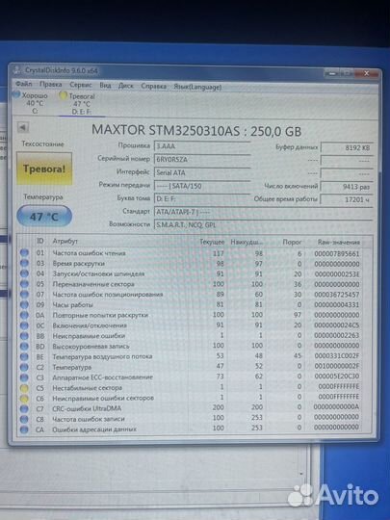Select the Ошибки адресации данных text
This screenshot has width=390, height=520.
(x=94, y=429)
